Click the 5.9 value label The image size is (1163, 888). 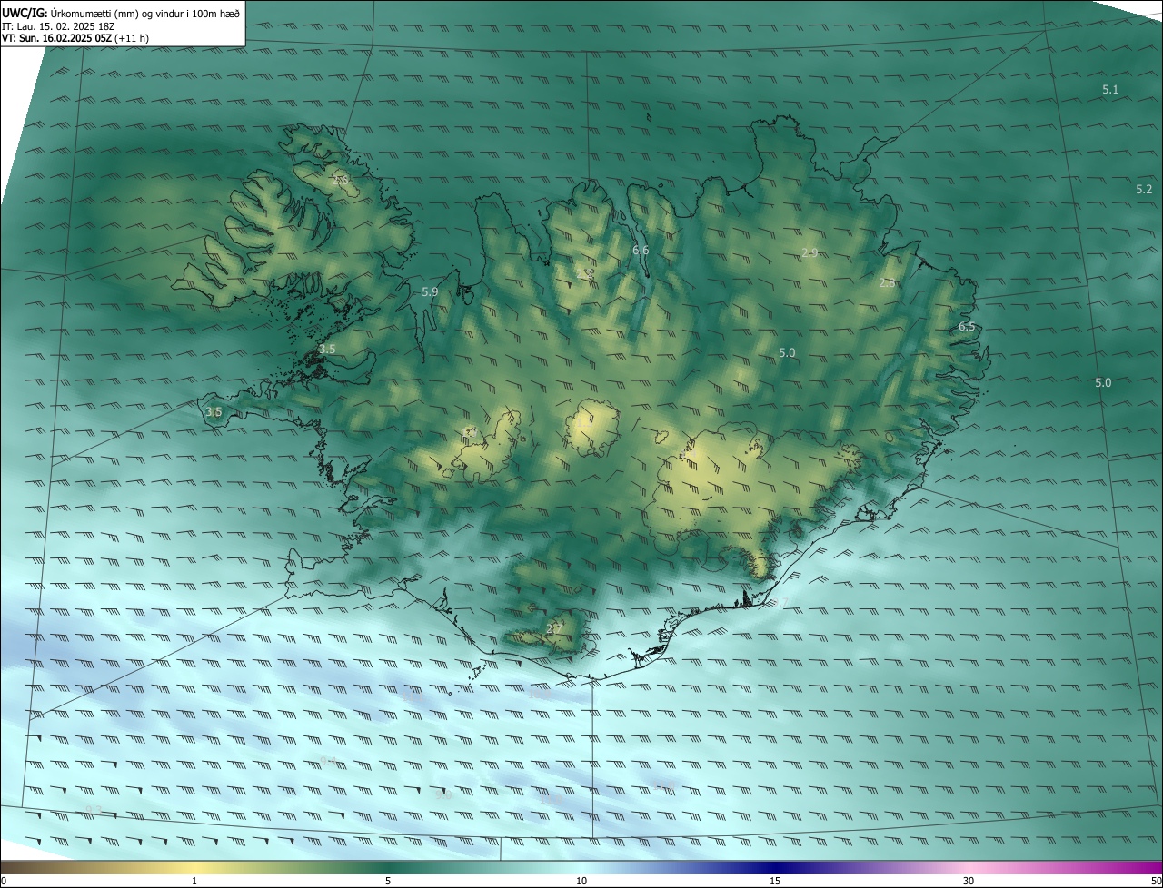point(431,291)
